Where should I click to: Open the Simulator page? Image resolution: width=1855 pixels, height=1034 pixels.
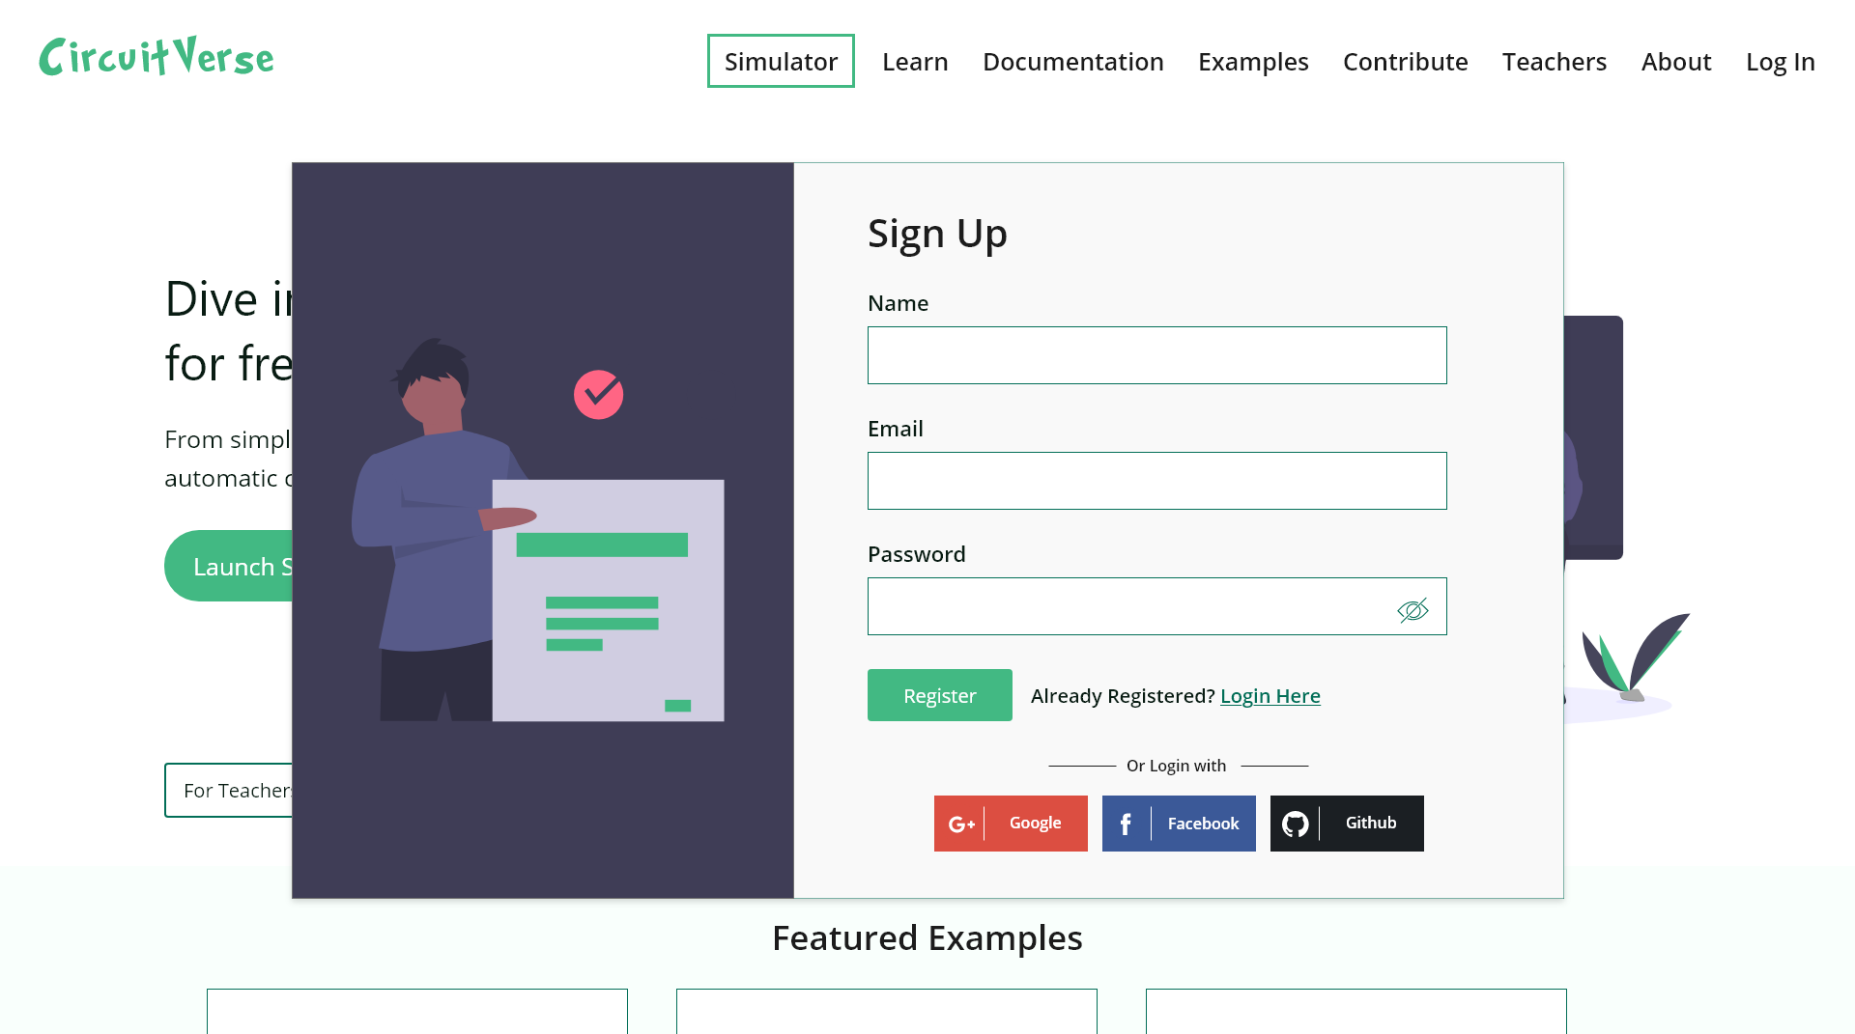tap(780, 61)
